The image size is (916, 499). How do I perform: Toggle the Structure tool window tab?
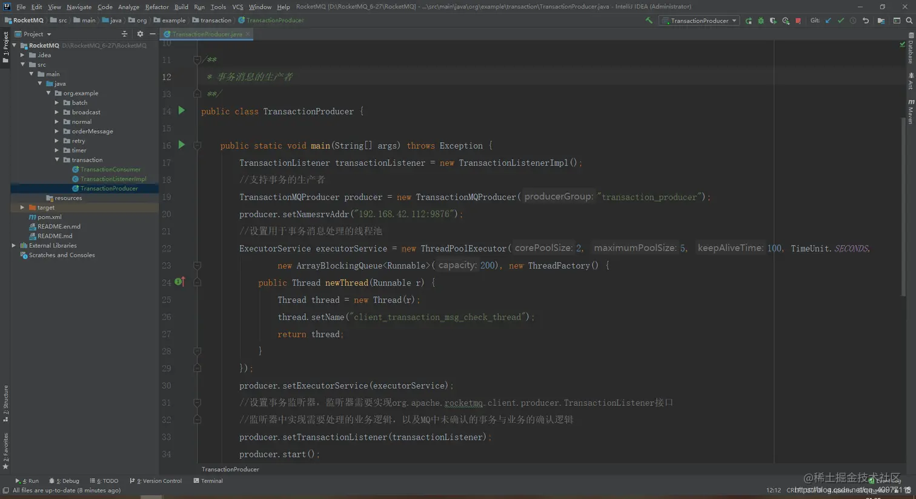(5, 403)
